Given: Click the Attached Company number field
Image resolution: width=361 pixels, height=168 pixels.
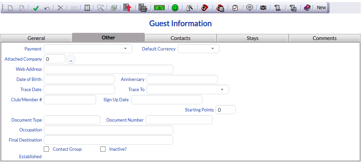Looking at the screenshot, I should click(54, 59).
